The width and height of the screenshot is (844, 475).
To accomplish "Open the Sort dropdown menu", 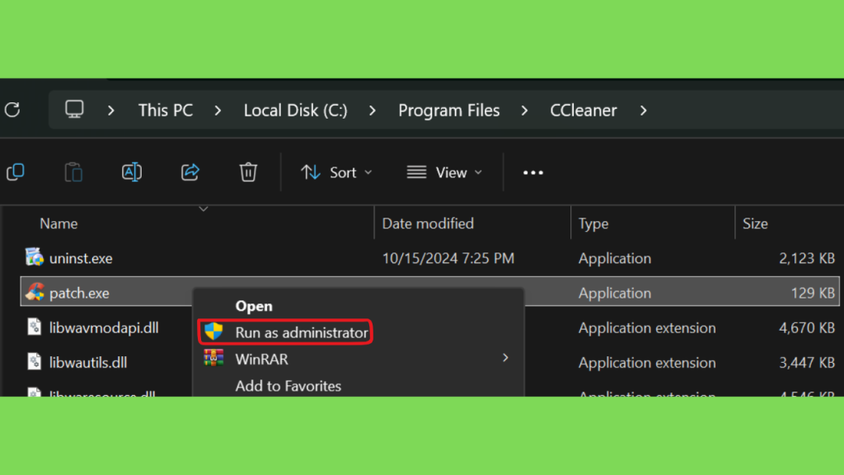I will 336,172.
